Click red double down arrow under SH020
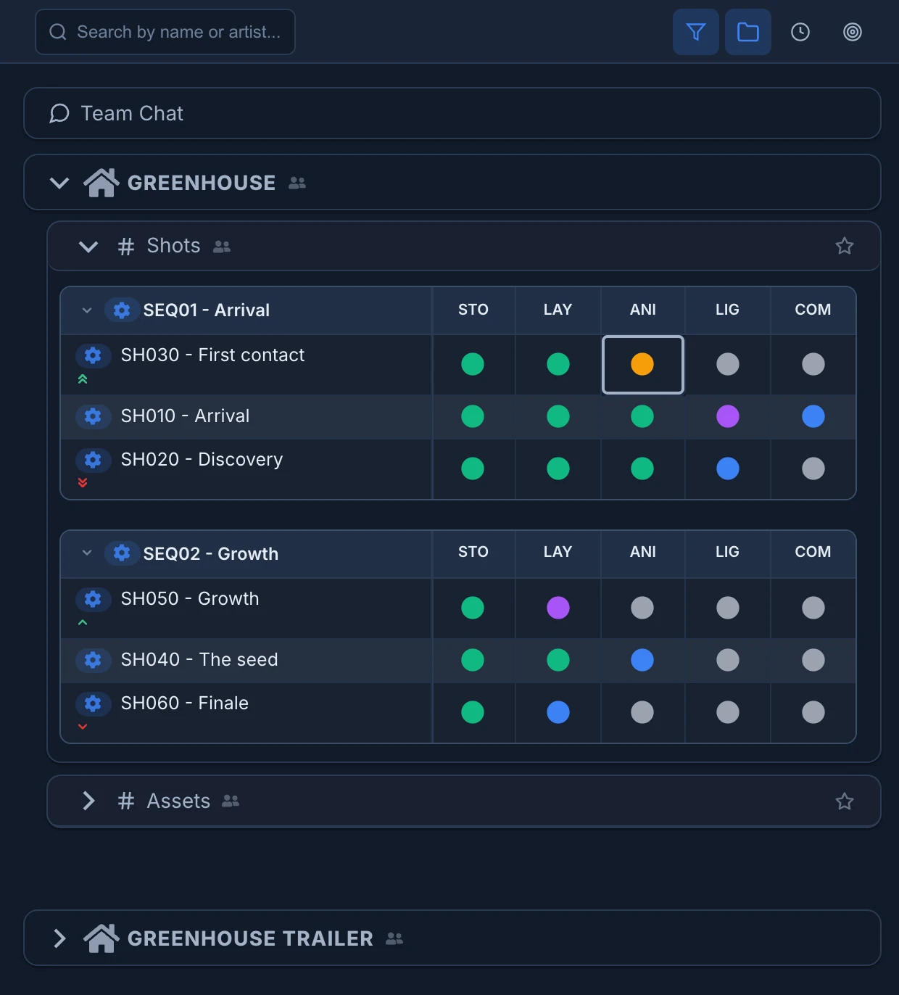Image resolution: width=899 pixels, height=995 pixels. (83, 483)
